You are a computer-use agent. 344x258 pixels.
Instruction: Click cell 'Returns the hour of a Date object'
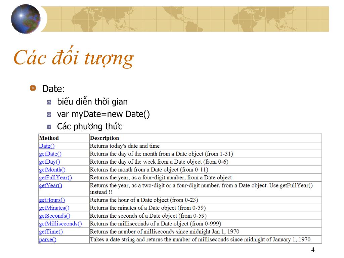[206, 200]
